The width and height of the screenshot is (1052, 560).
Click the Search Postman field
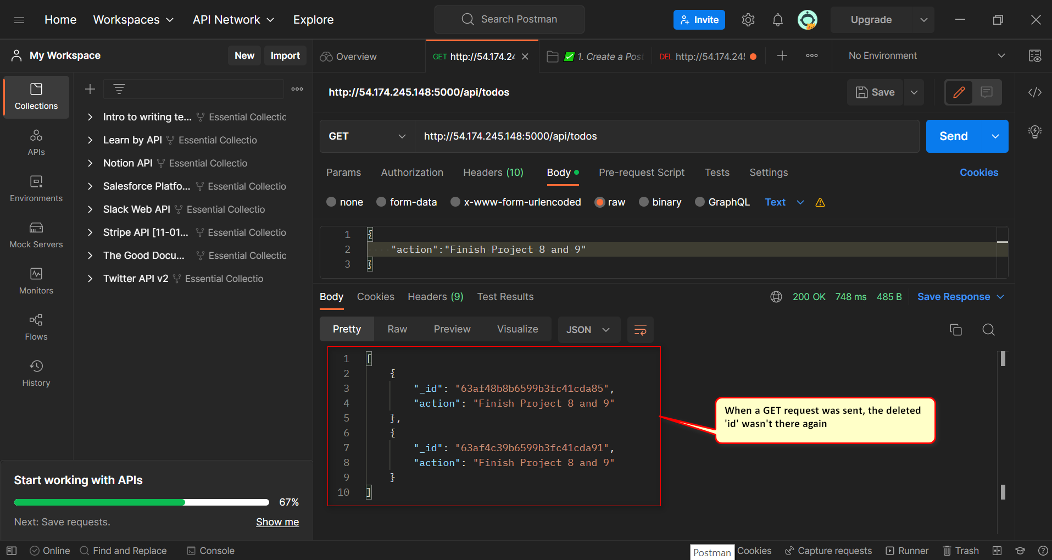(x=509, y=20)
